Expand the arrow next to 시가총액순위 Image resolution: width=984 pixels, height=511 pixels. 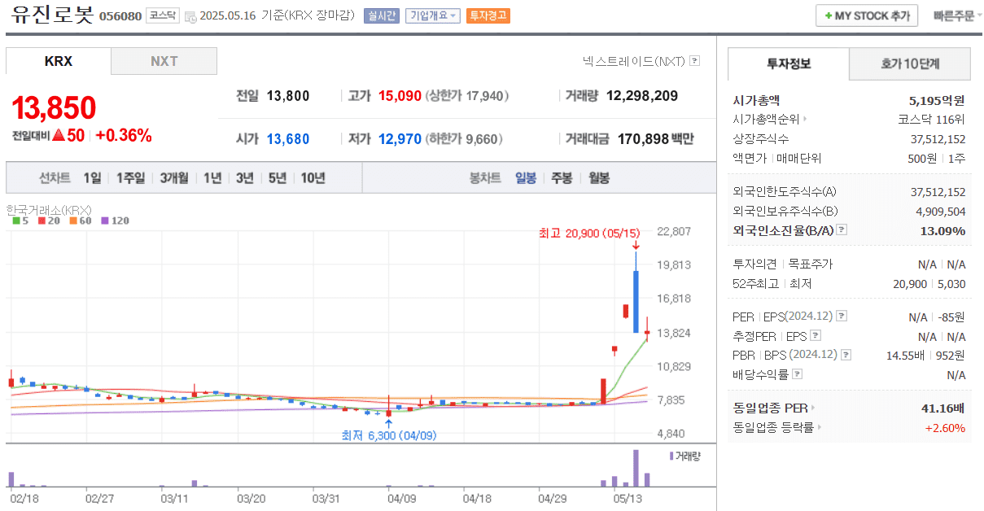[805, 119]
